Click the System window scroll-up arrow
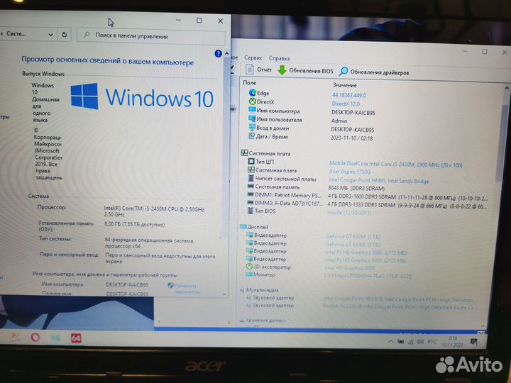The width and height of the screenshot is (511, 383). click(226, 53)
